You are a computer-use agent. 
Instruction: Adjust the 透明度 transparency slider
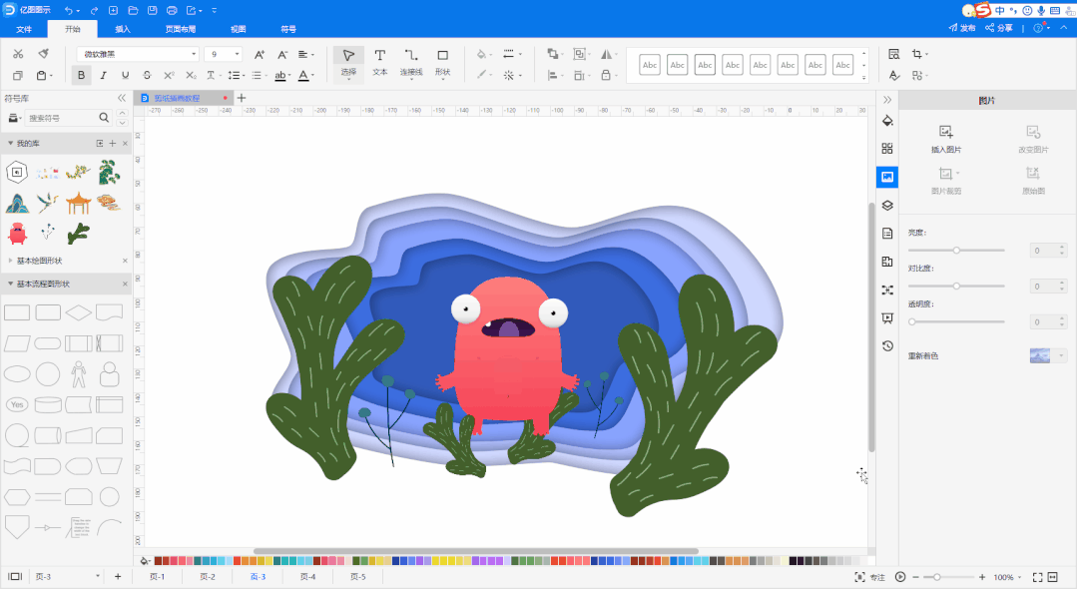[x=956, y=321]
